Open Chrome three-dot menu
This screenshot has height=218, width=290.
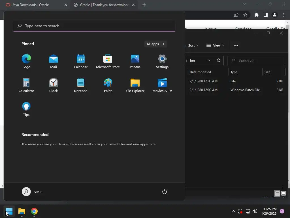click(284, 15)
